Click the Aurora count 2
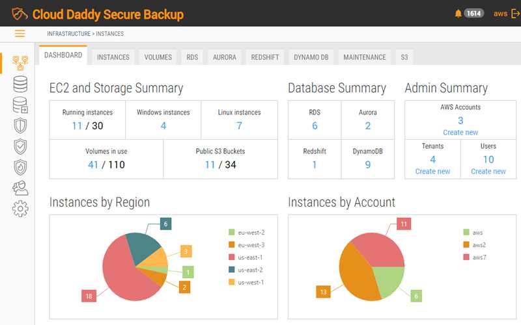Viewport: 521px width, 325px height. point(368,126)
